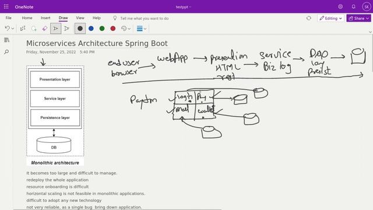
Task: Select the monolithic architecture diagram image
Action: [55, 116]
